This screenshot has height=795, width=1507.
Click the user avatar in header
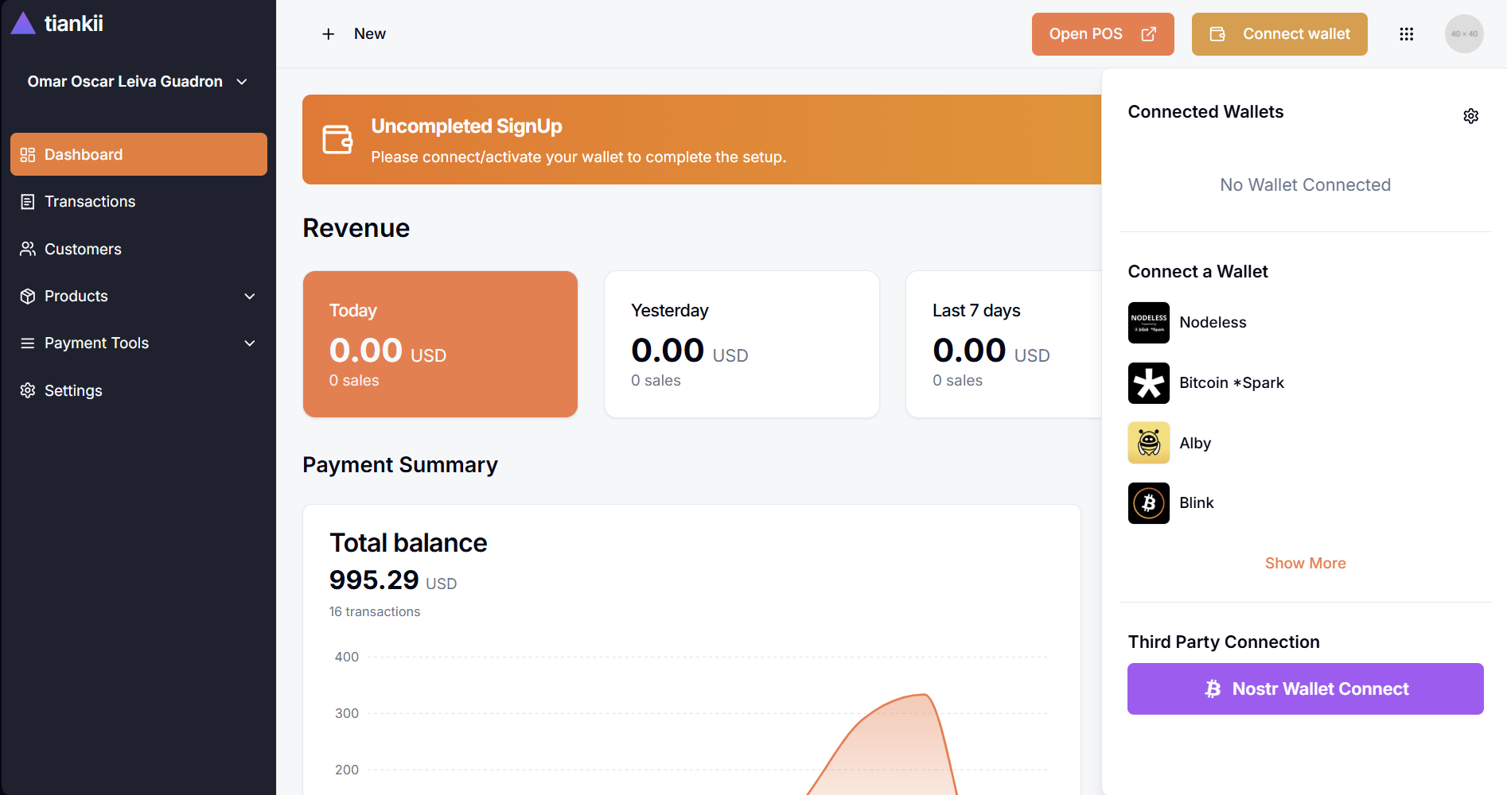[x=1463, y=34]
